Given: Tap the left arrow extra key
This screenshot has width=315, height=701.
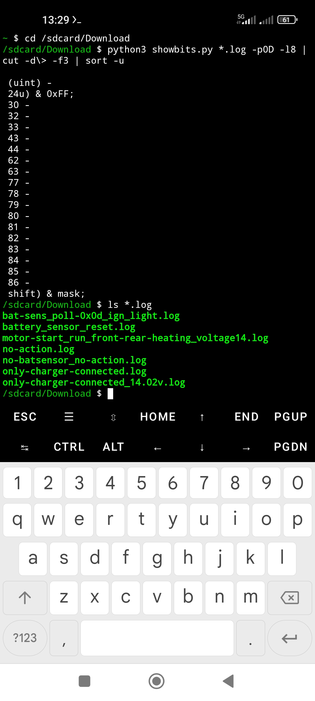Looking at the screenshot, I should tap(157, 448).
